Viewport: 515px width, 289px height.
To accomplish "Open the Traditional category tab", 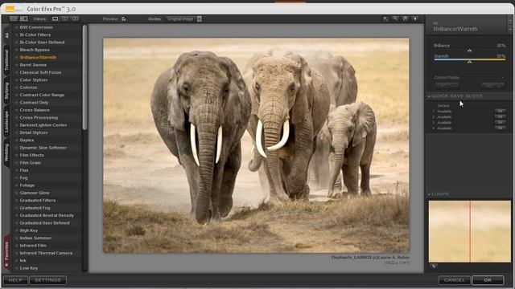I will pos(6,60).
